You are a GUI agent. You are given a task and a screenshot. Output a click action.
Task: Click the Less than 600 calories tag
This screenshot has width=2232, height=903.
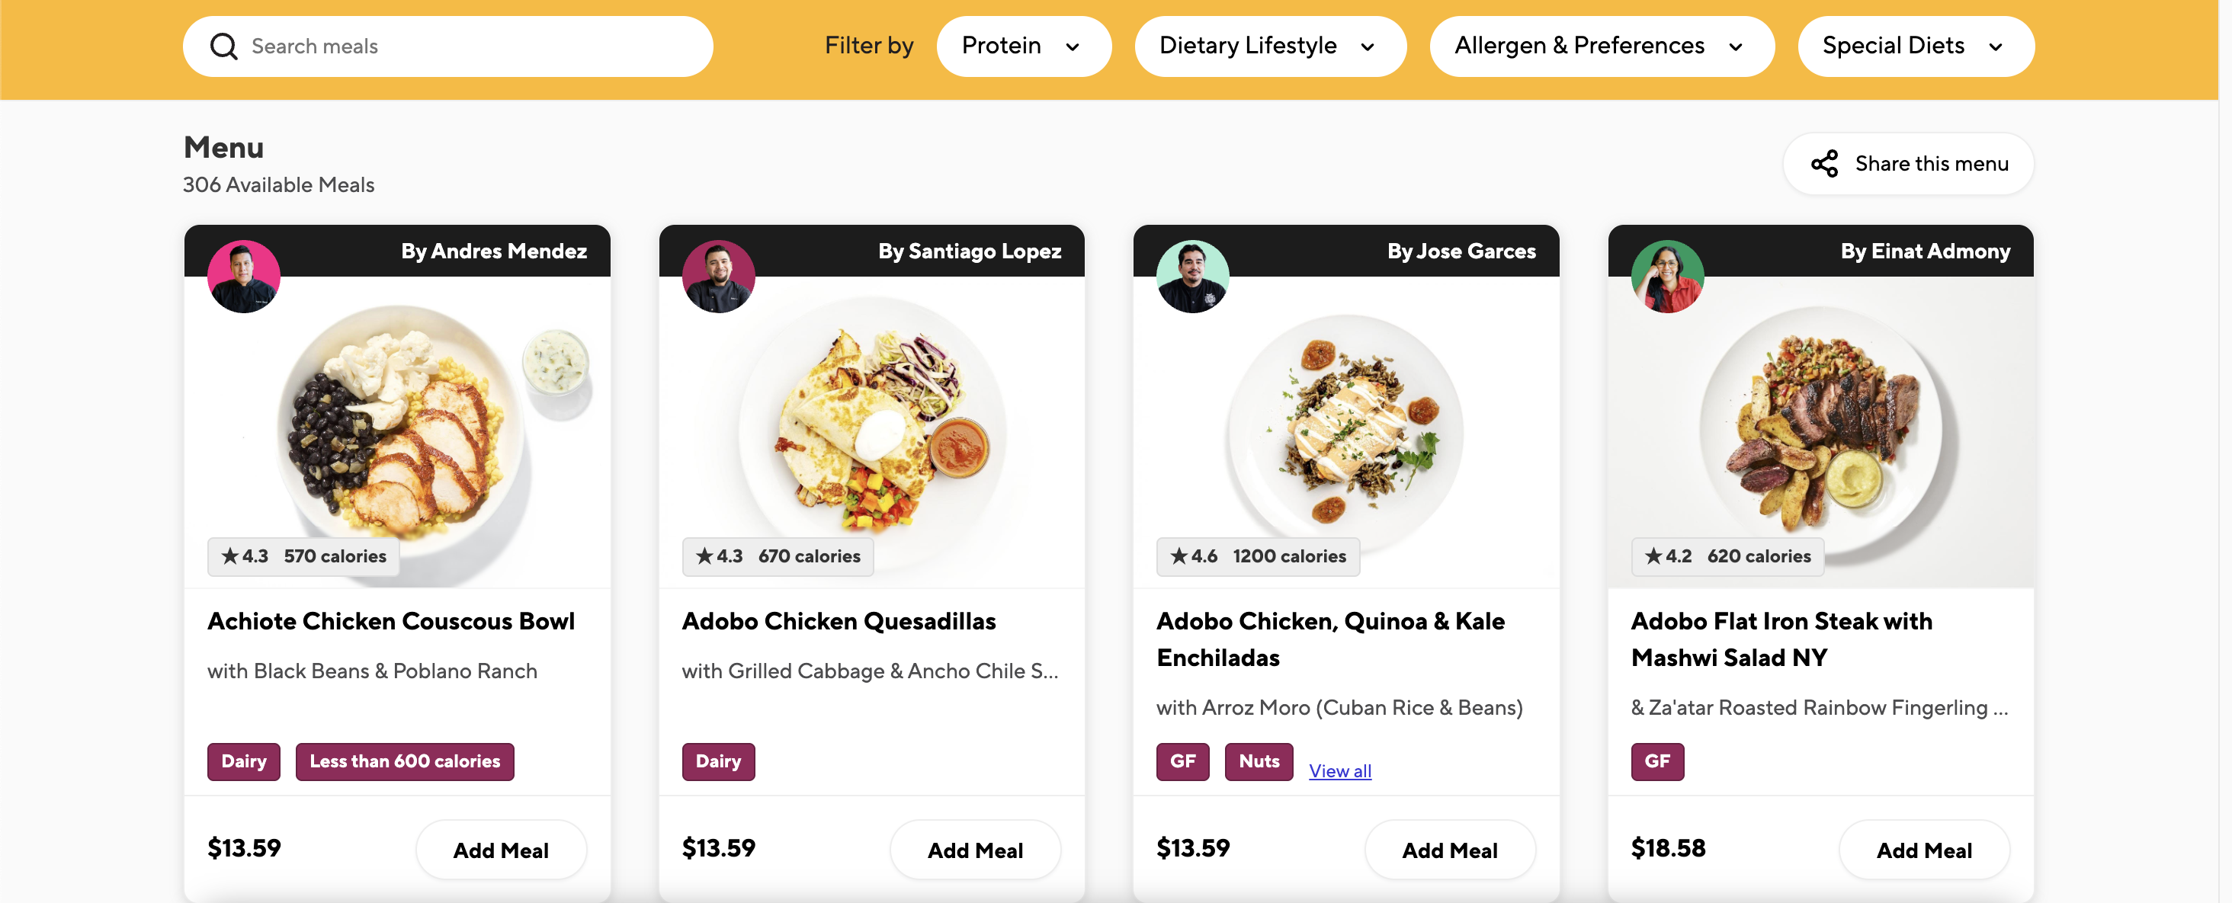(x=405, y=761)
